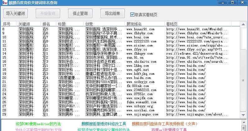Click www.sg91.net domain cell
The height and width of the screenshot is (131, 248).
coord(138,70)
